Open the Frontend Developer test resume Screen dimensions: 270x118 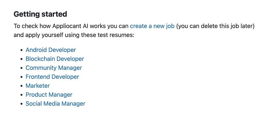pos(52,77)
